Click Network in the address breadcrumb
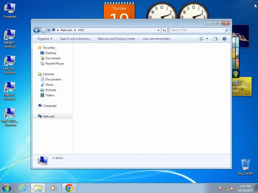Image resolution: width=258 pixels, height=193 pixels. click(x=66, y=30)
